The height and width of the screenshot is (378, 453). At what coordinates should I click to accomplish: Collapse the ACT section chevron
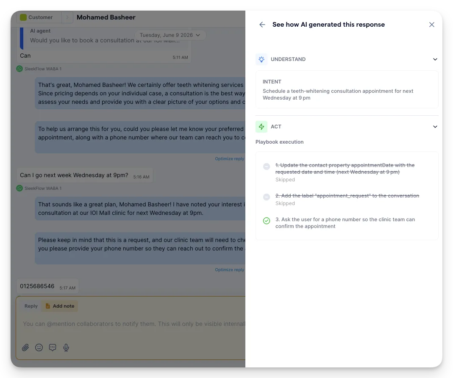coord(435,127)
